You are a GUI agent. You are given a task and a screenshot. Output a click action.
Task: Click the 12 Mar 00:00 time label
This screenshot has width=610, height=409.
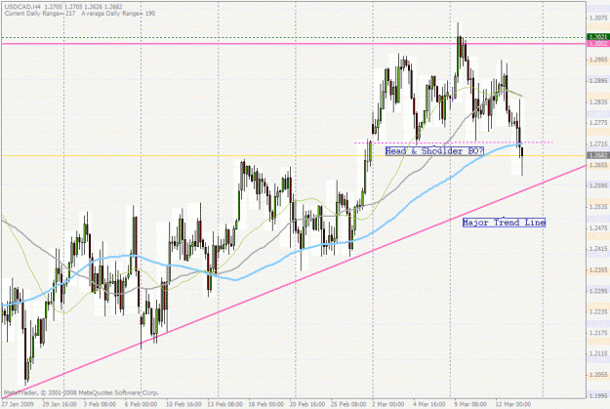512,404
